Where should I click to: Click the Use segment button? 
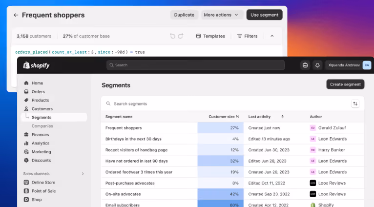pyautogui.click(x=264, y=15)
